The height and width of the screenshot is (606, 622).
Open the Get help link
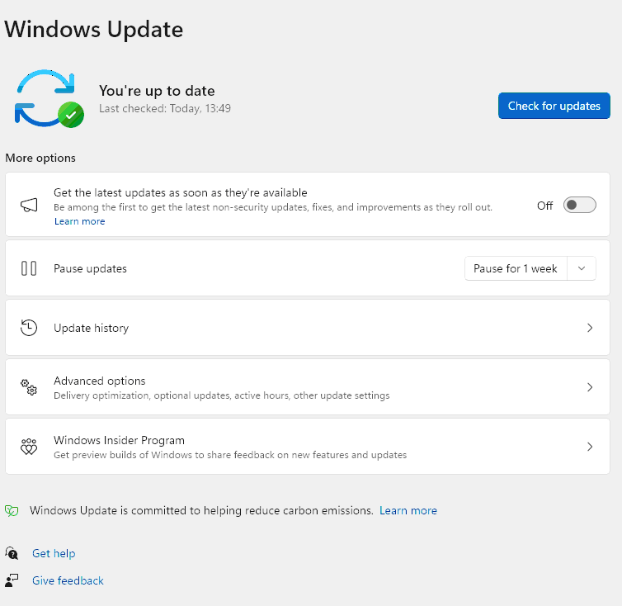click(54, 553)
